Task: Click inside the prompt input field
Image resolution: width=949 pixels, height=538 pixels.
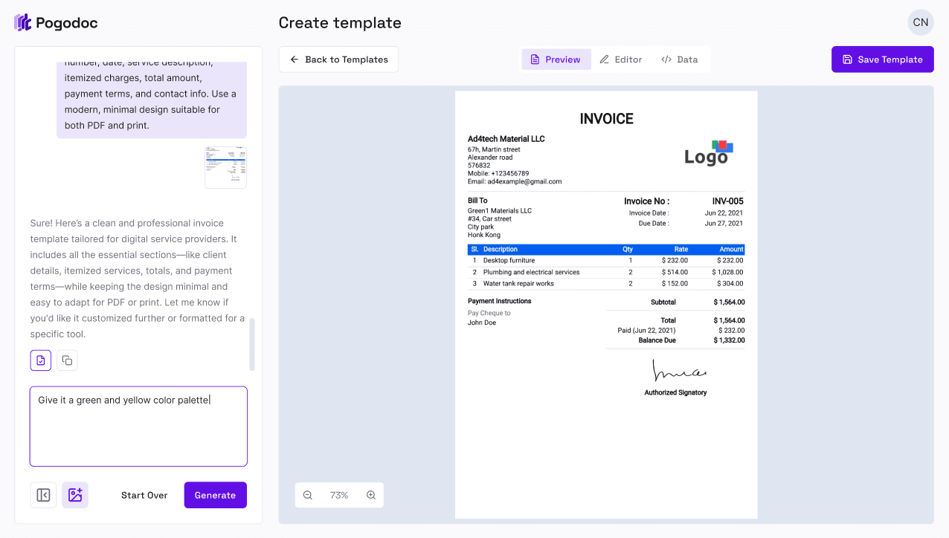Action: [138, 426]
